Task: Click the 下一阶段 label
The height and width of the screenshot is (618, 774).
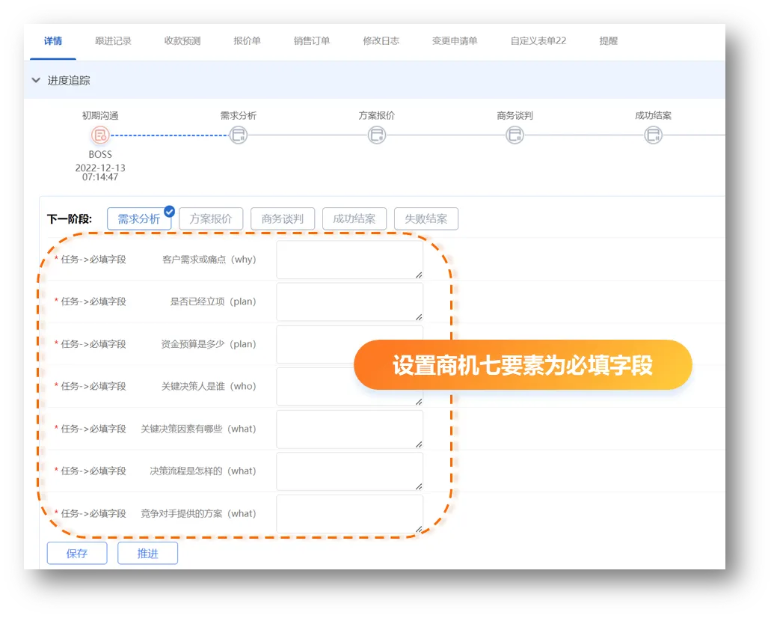Action: (69, 219)
